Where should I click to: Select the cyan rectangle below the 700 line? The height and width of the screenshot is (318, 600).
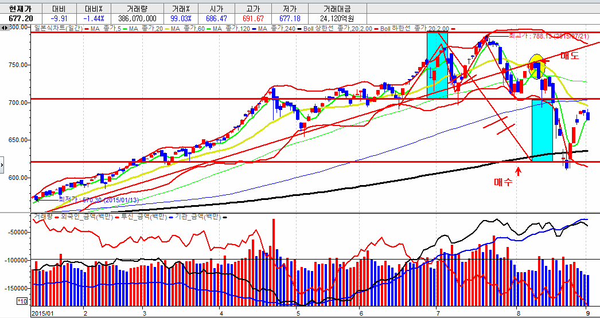pyautogui.click(x=542, y=130)
